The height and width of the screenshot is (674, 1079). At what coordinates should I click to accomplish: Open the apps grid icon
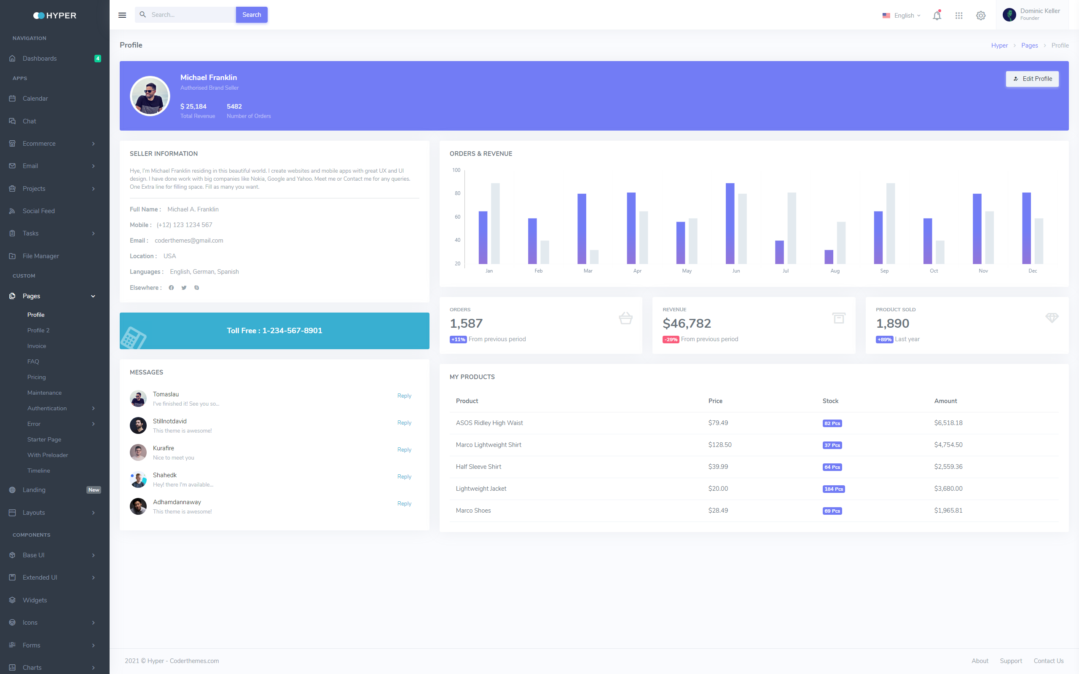coord(958,16)
